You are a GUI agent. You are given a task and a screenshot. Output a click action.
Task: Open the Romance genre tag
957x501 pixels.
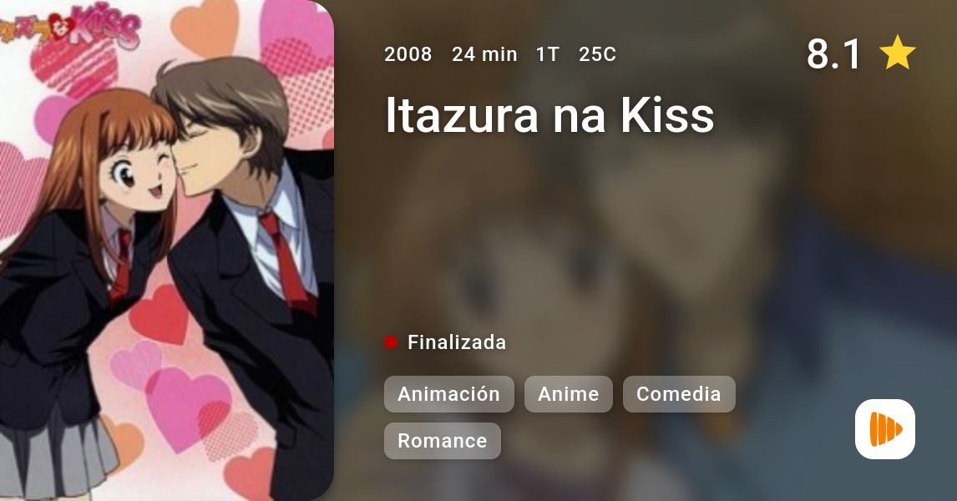coord(442,441)
